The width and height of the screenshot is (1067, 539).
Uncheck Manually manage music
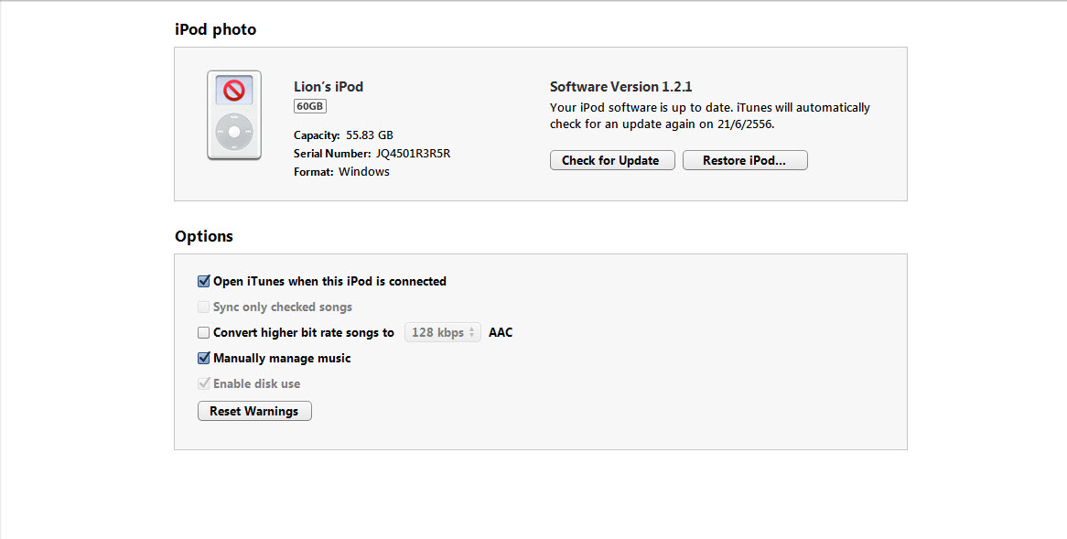pos(204,359)
